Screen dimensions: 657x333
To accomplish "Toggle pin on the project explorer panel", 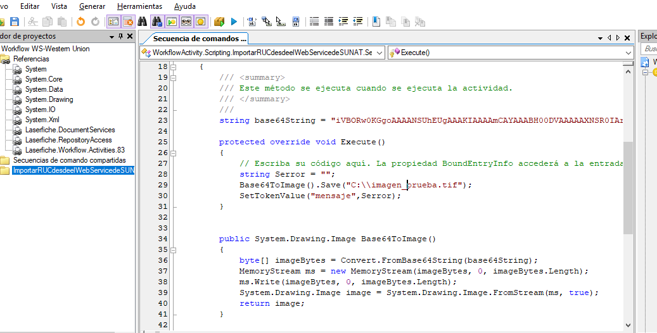I will [120, 37].
